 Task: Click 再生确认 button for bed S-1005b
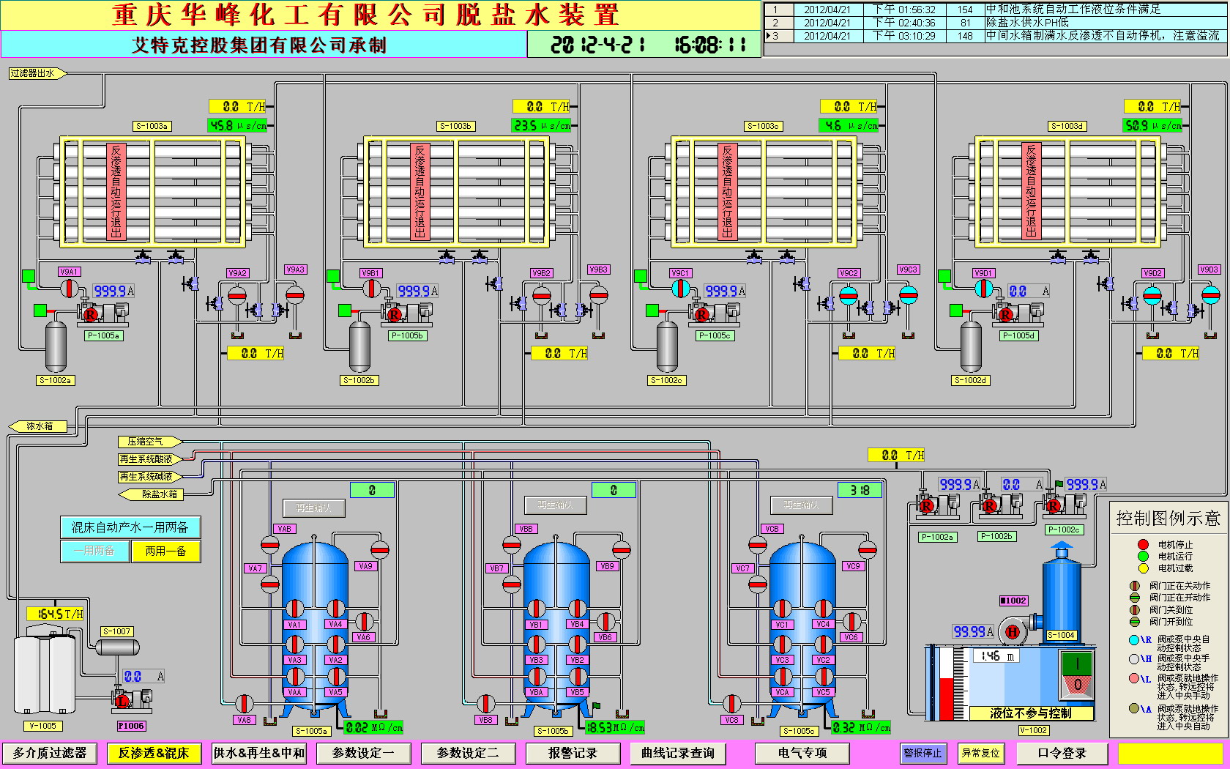click(556, 505)
